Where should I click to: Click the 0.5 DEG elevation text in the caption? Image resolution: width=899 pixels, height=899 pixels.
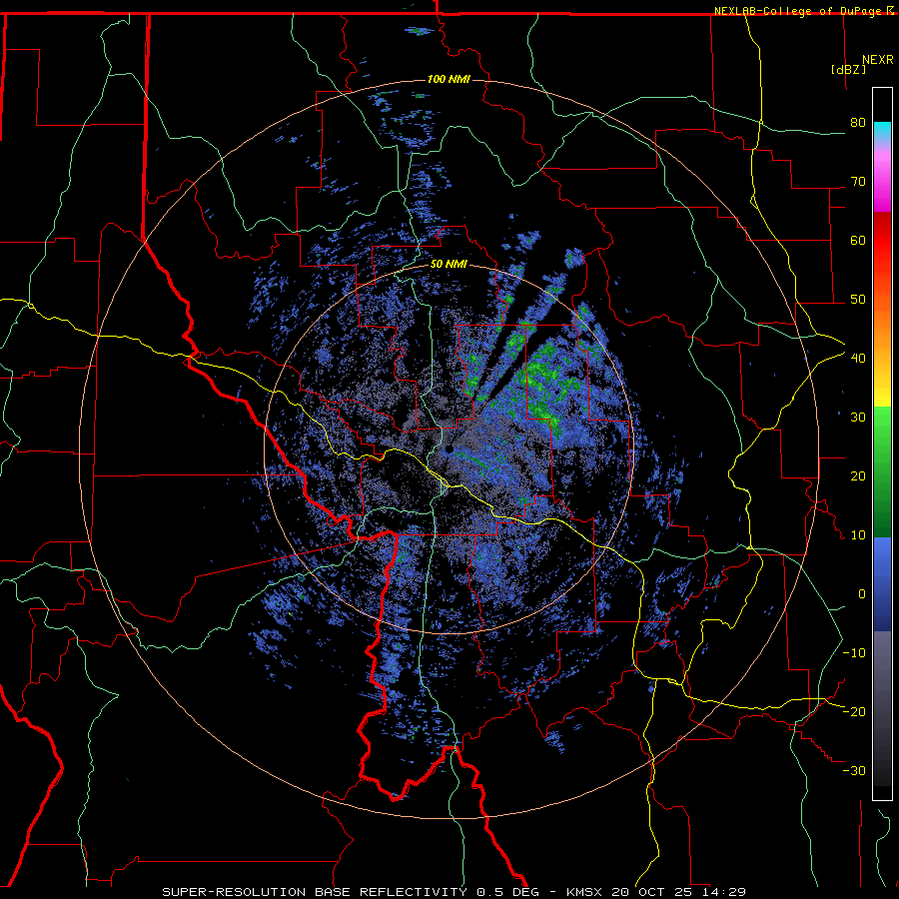click(x=508, y=892)
